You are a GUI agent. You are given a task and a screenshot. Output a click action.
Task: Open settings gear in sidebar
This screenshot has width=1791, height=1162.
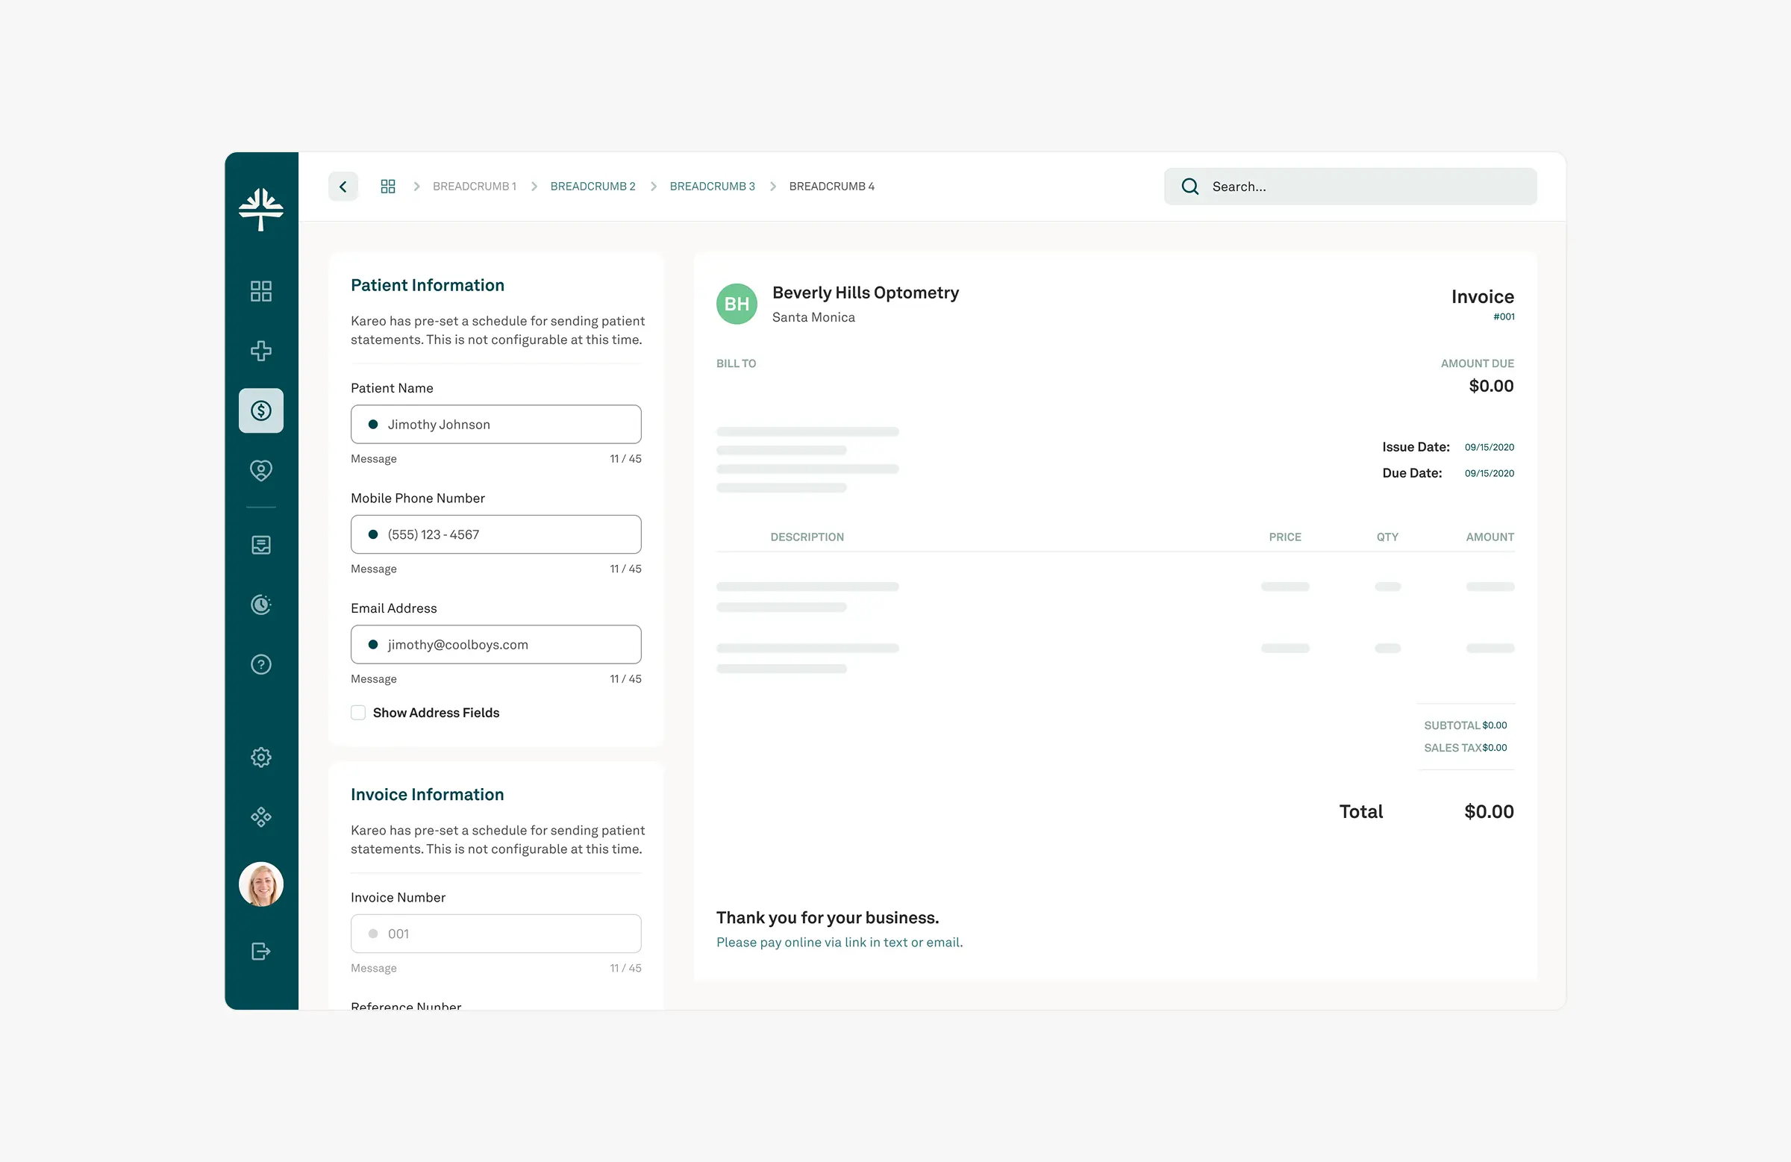[x=261, y=757]
